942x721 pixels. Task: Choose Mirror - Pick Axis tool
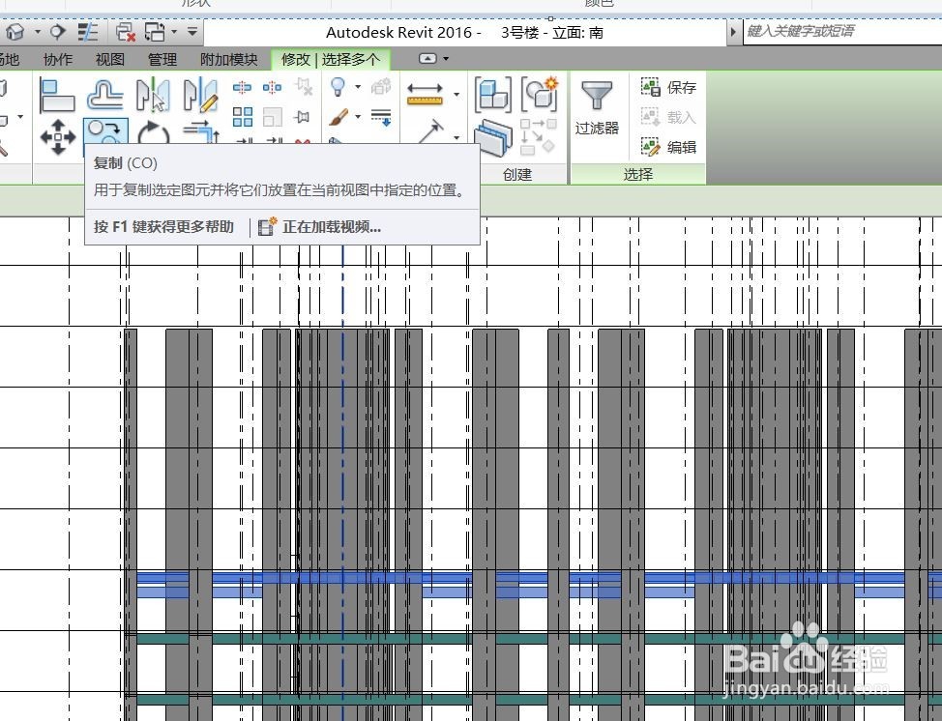pos(152,95)
